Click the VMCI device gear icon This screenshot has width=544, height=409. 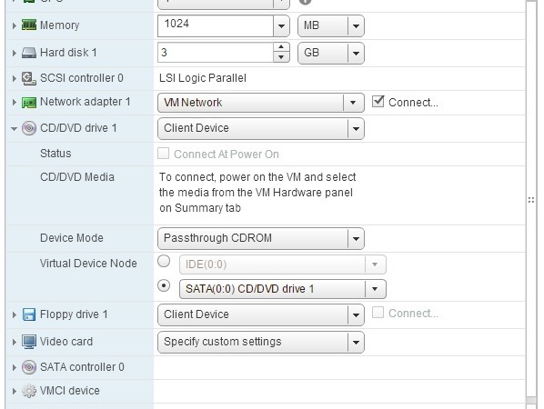coord(29,391)
